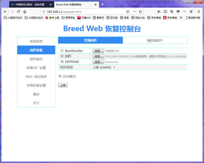Click the 上传 upload button
This screenshot has height=163, width=204.
coord(63,85)
